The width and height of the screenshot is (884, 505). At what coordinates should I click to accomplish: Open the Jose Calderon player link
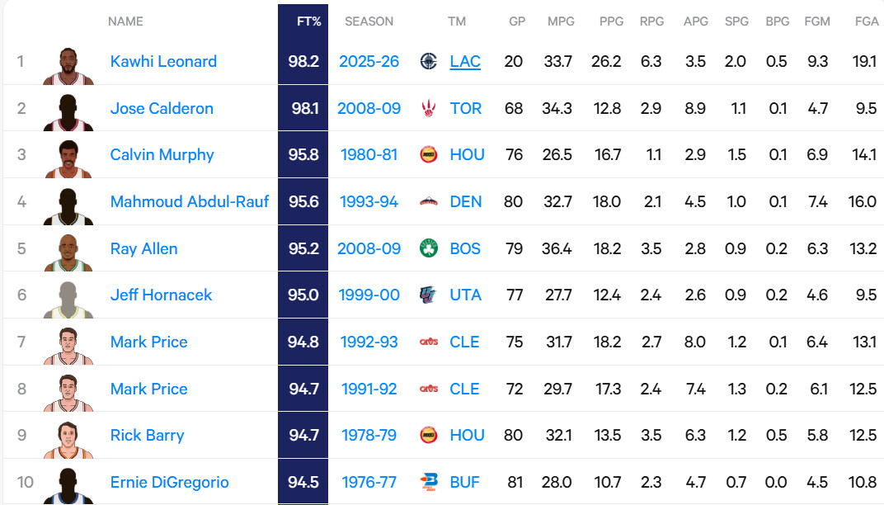click(x=162, y=108)
